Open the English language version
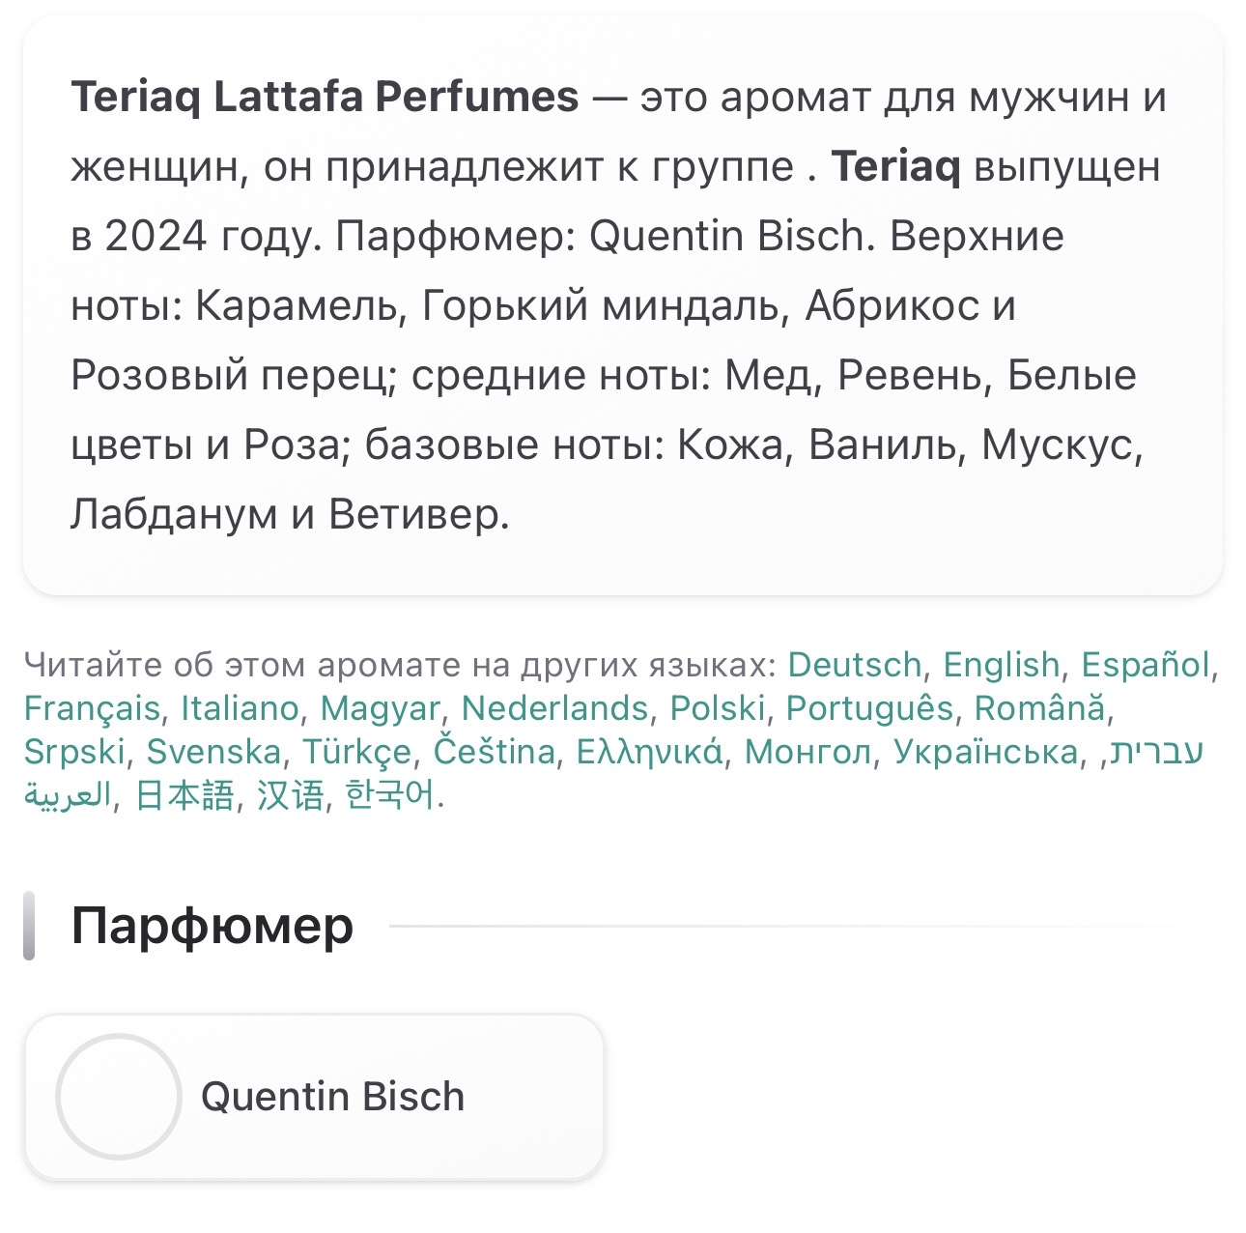The image size is (1246, 1233). 1002,665
